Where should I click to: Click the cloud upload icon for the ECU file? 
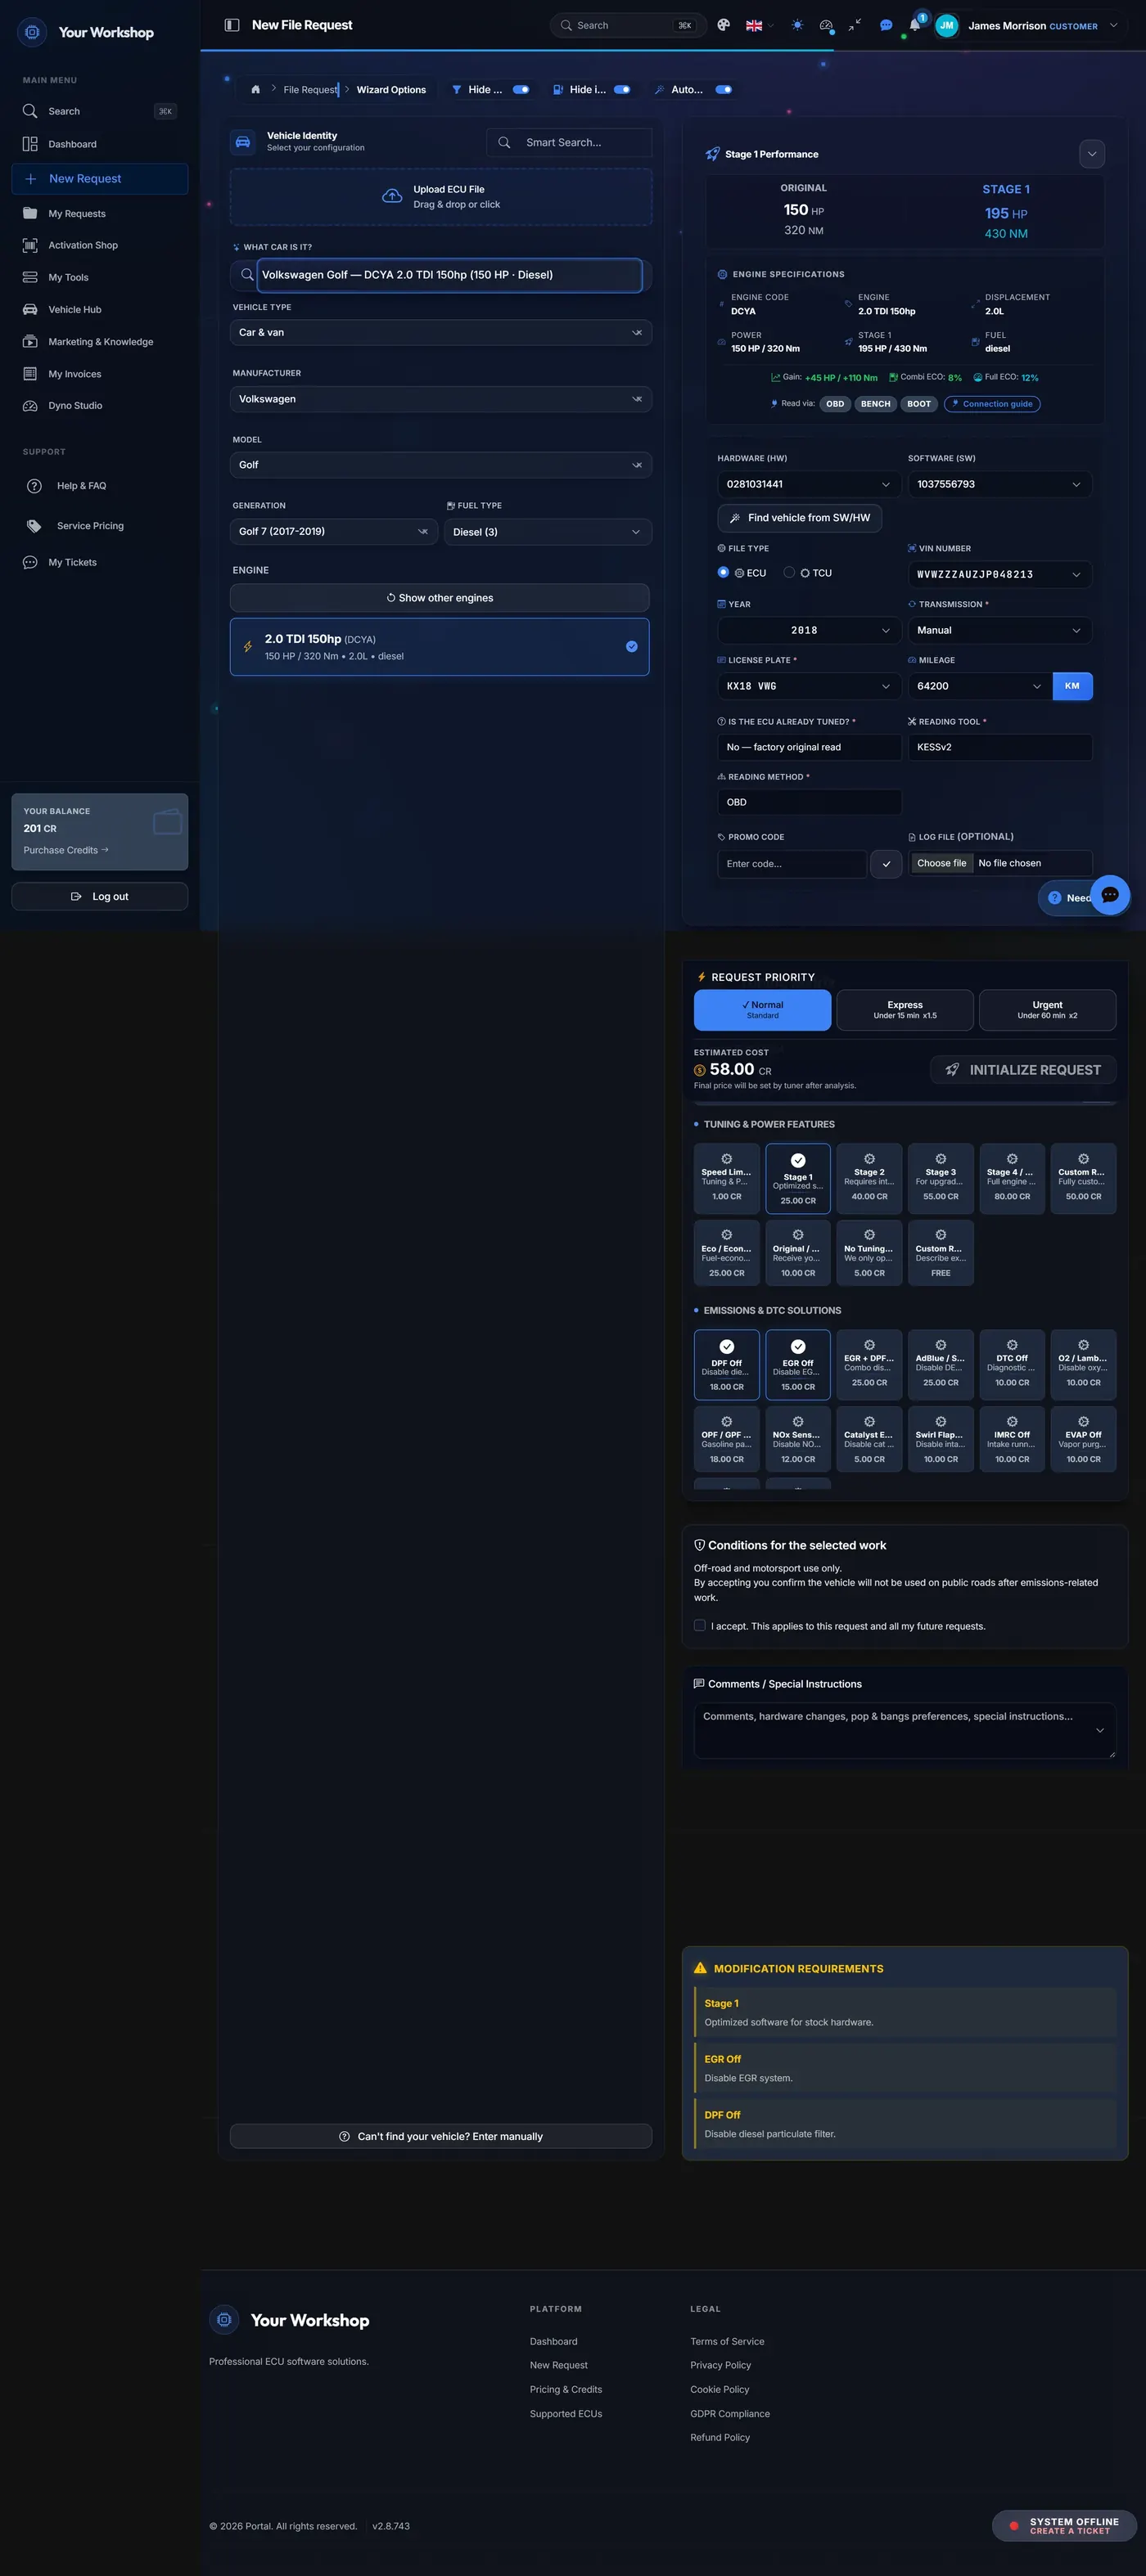(392, 196)
